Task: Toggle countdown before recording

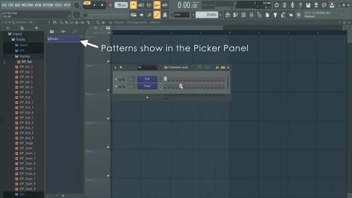Action: (149, 5)
